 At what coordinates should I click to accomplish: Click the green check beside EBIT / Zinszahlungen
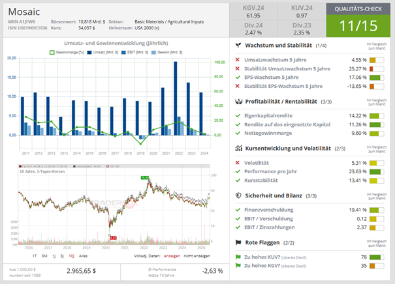pos(238,227)
